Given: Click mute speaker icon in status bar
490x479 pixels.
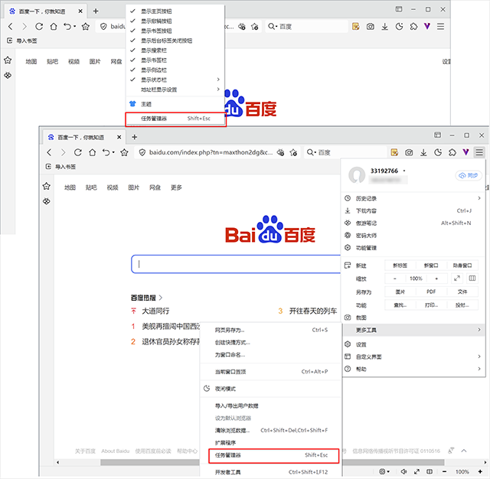Looking at the screenshot, I should (x=403, y=471).
